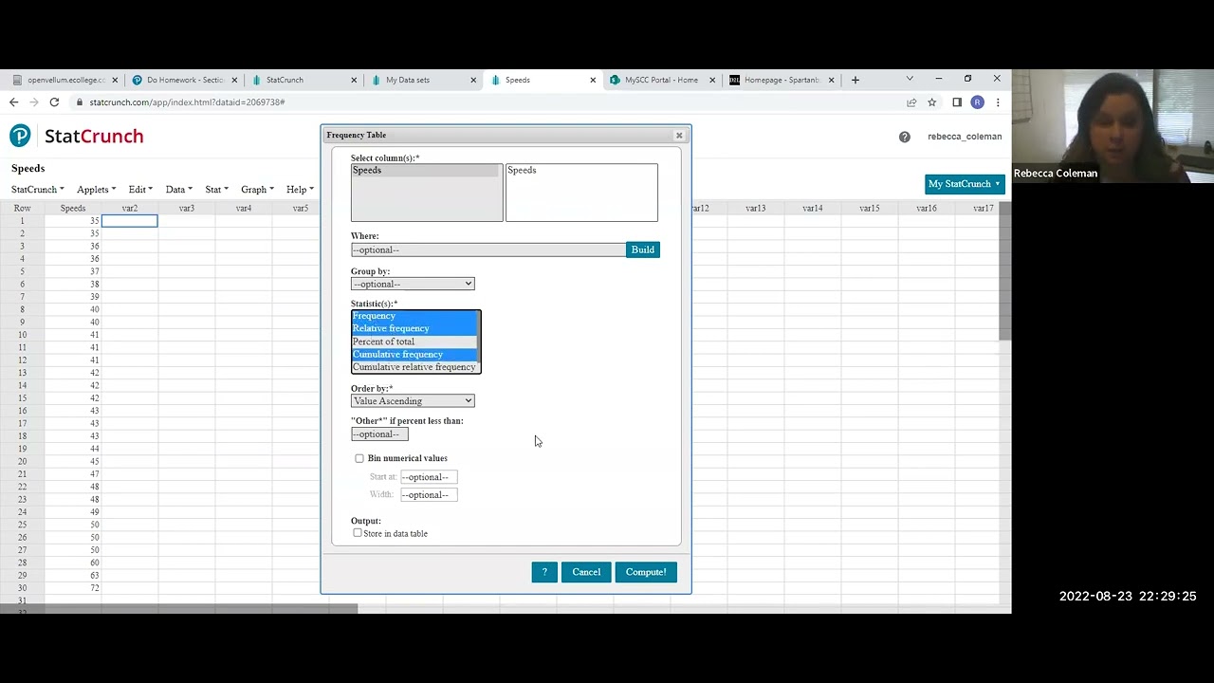Open the Order by dropdown
Screen dimensions: 1214x683
coord(413,401)
